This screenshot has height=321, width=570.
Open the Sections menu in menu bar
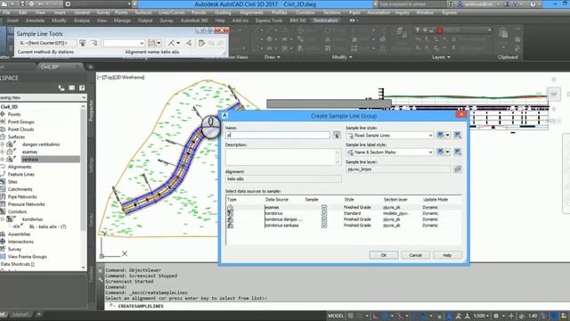click(x=331, y=12)
